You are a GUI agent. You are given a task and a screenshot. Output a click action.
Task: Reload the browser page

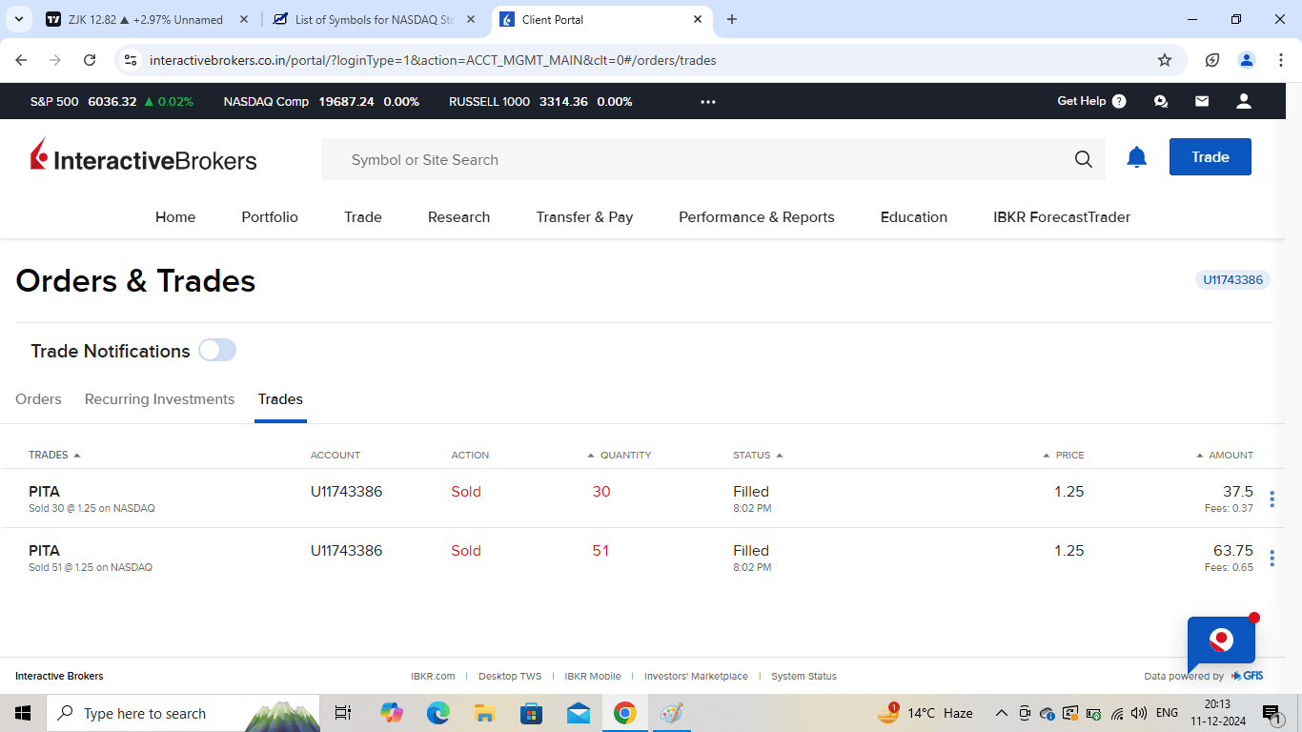click(90, 60)
